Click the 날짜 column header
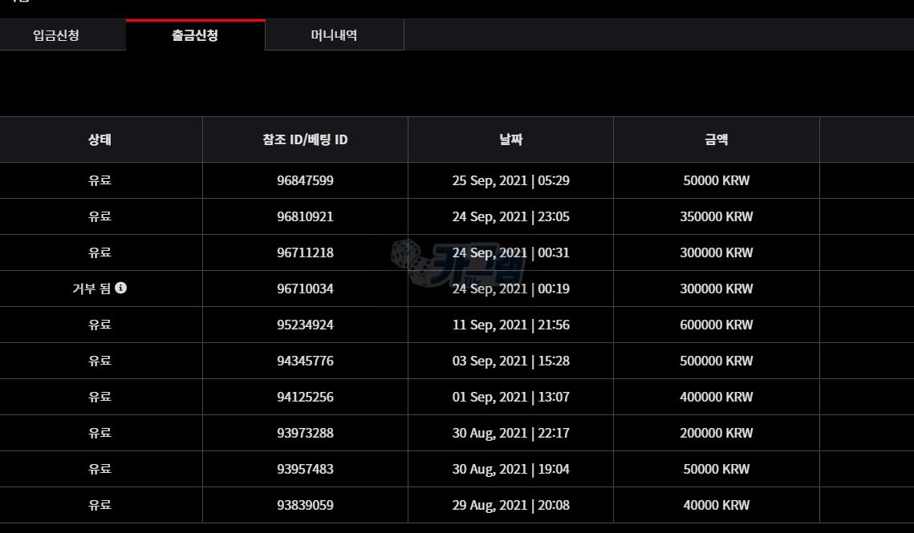 pyautogui.click(x=510, y=139)
